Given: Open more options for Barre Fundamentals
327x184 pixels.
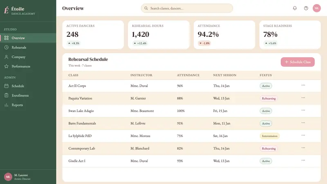Looking at the screenshot, I should [303, 123].
